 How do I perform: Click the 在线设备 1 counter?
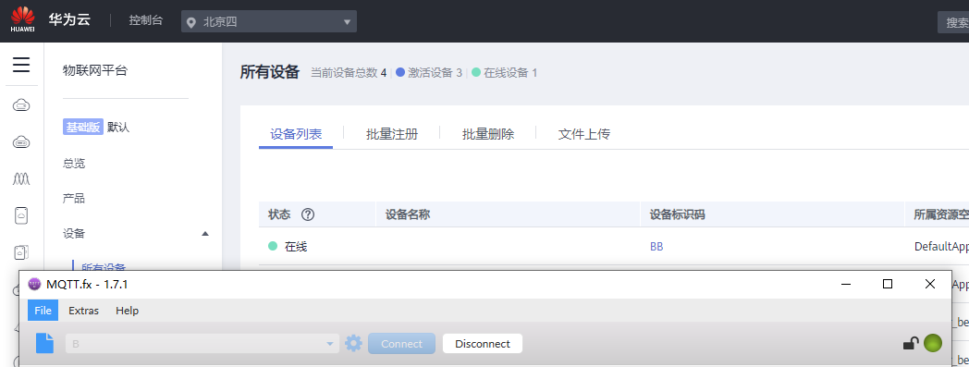504,73
